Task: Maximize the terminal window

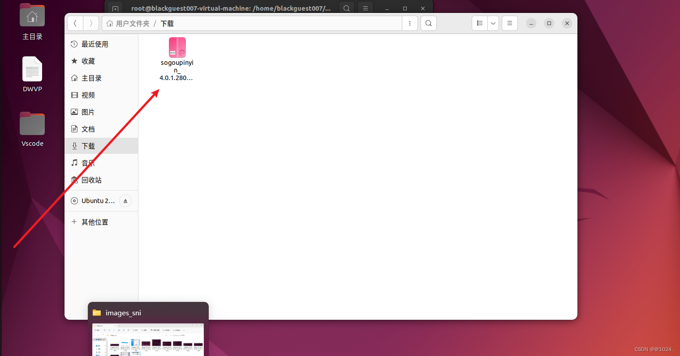Action: click(x=405, y=8)
